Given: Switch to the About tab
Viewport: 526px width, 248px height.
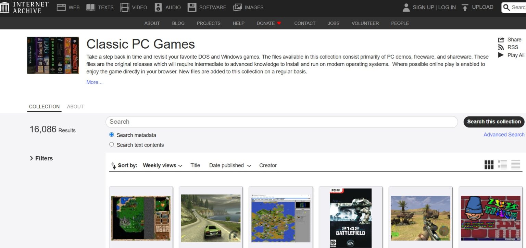Looking at the screenshot, I should (x=75, y=107).
